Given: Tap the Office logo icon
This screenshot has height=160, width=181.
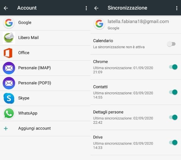Looking at the screenshot, I should [x=8, y=53].
